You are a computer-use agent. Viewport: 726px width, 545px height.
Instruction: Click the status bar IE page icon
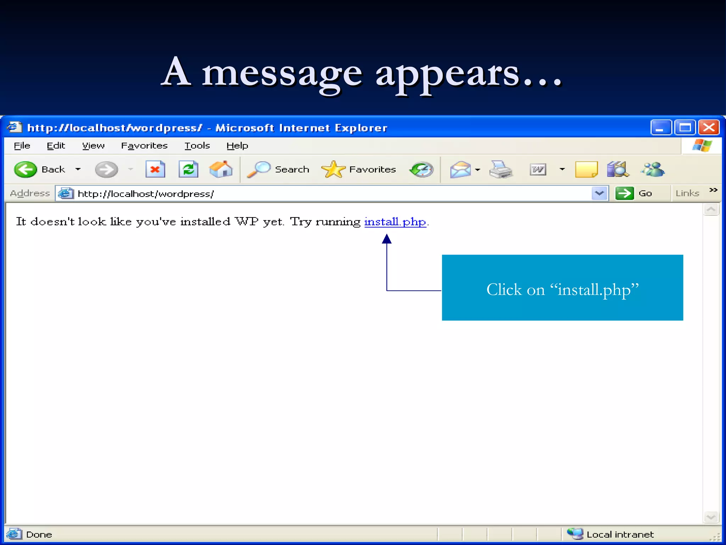tap(14, 534)
